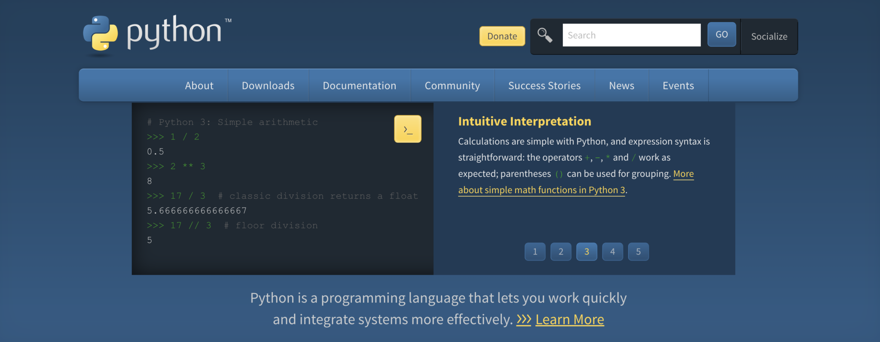Select News in the navigation bar
The height and width of the screenshot is (342, 880).
[x=621, y=86]
